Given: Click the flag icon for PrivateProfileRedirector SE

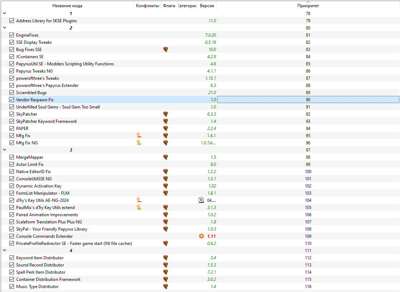Looking at the screenshot, I should tap(166, 243).
